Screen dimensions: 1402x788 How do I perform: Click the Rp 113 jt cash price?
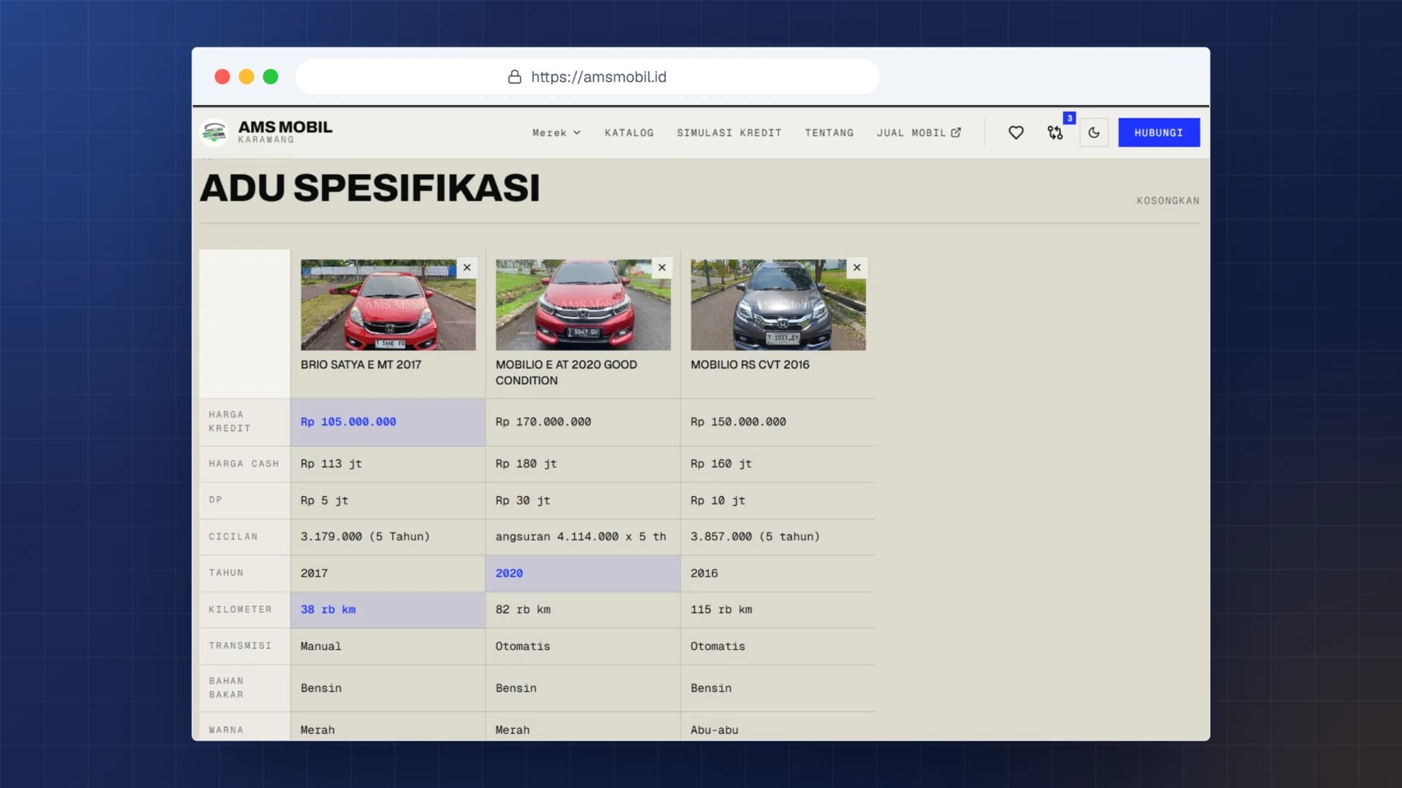click(331, 464)
